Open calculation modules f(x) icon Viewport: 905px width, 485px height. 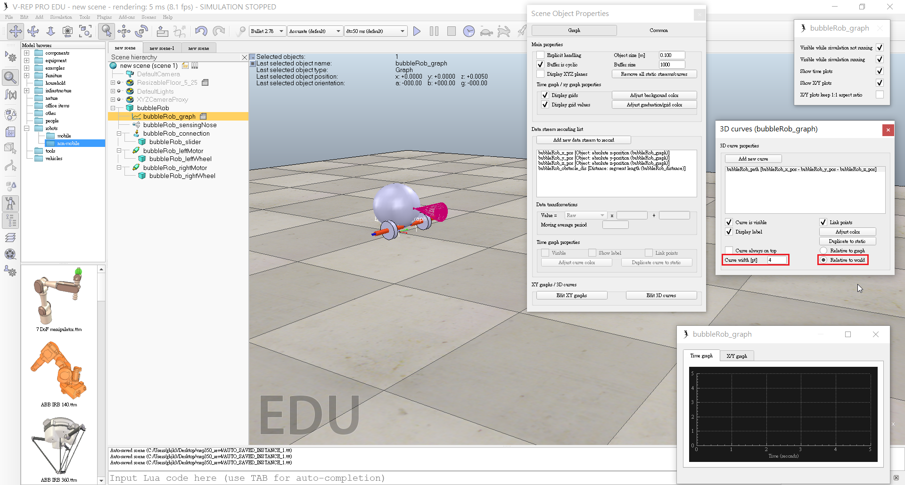click(10, 95)
